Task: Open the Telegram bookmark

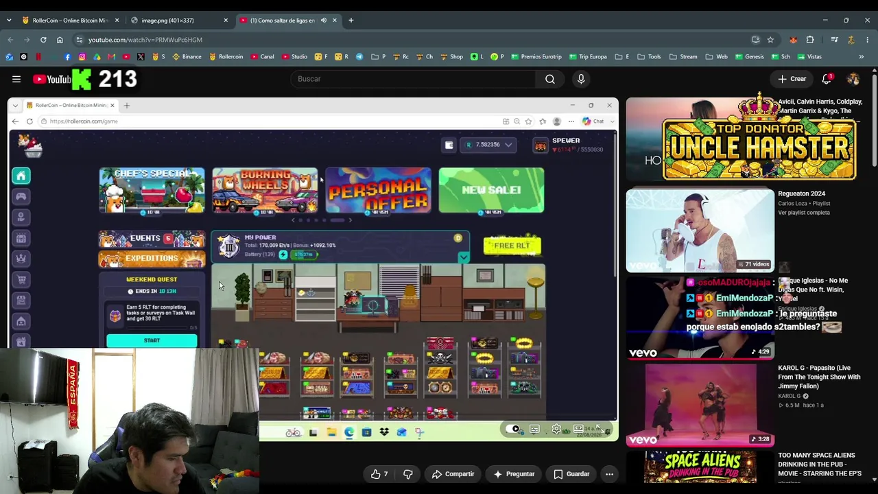Action: coord(359,57)
